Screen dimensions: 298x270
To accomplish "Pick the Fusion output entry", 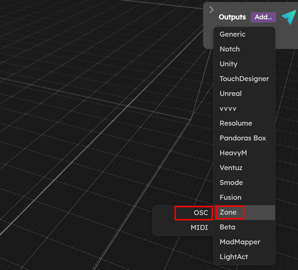I will [x=244, y=197].
